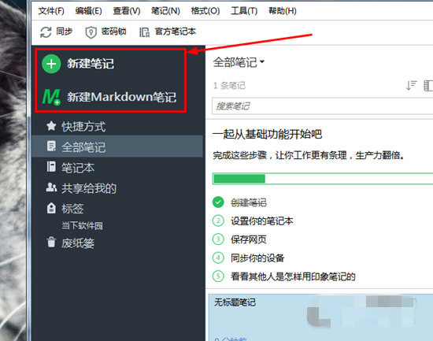The image size is (433, 341).
Task: Click the 官方笔记本 notebook icon
Action: click(144, 32)
